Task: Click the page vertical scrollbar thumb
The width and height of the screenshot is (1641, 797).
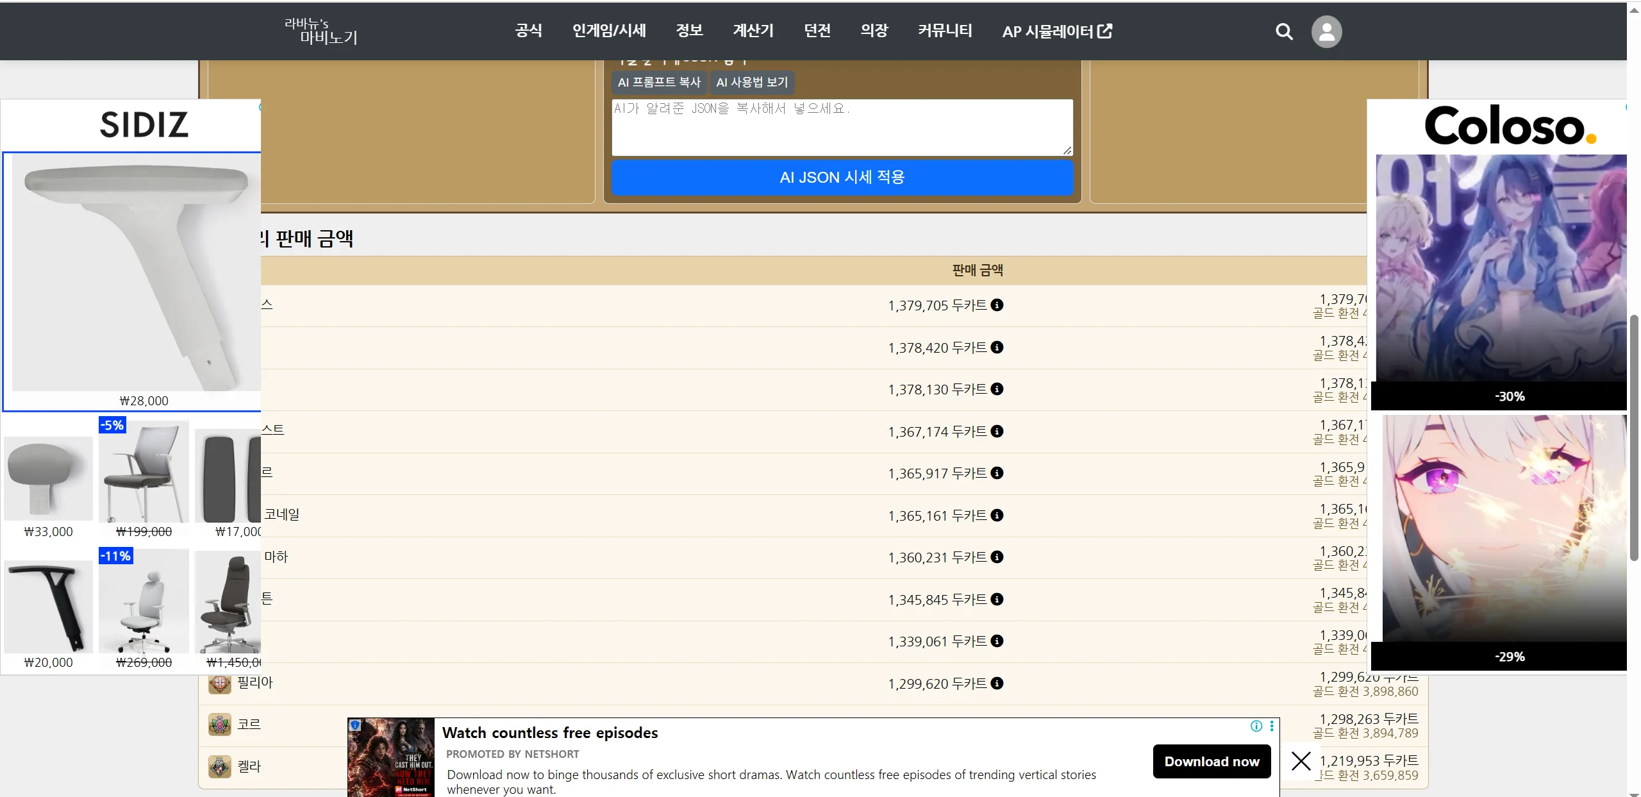Action: click(1634, 437)
